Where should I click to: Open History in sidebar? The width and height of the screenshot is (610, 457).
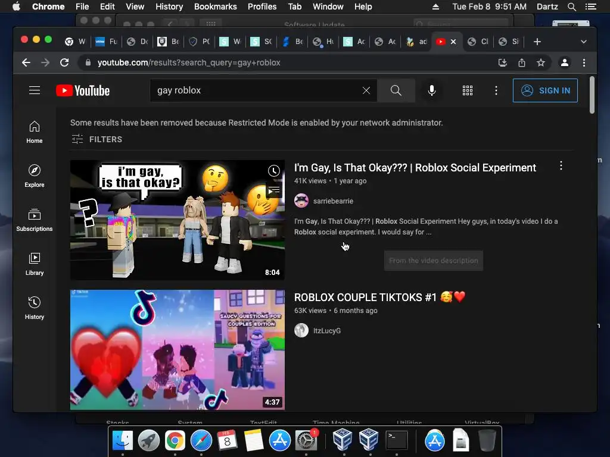[x=35, y=308]
